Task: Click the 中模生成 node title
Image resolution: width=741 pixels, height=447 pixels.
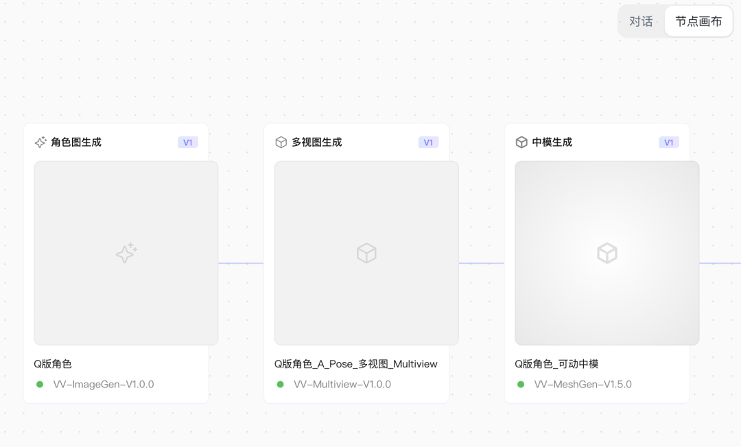Action: coord(552,142)
